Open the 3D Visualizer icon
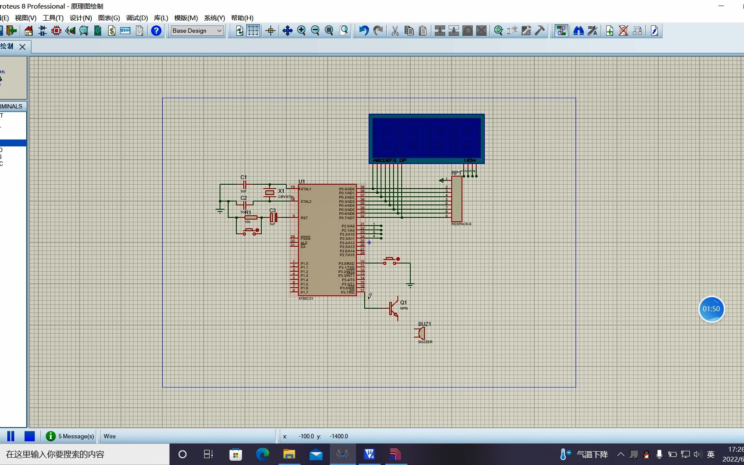The image size is (744, 465). click(70, 31)
